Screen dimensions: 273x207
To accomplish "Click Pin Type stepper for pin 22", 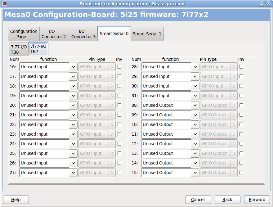I will [112, 124].
